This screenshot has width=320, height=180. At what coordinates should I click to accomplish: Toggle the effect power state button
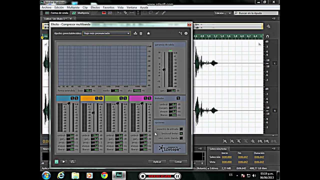click(56, 162)
